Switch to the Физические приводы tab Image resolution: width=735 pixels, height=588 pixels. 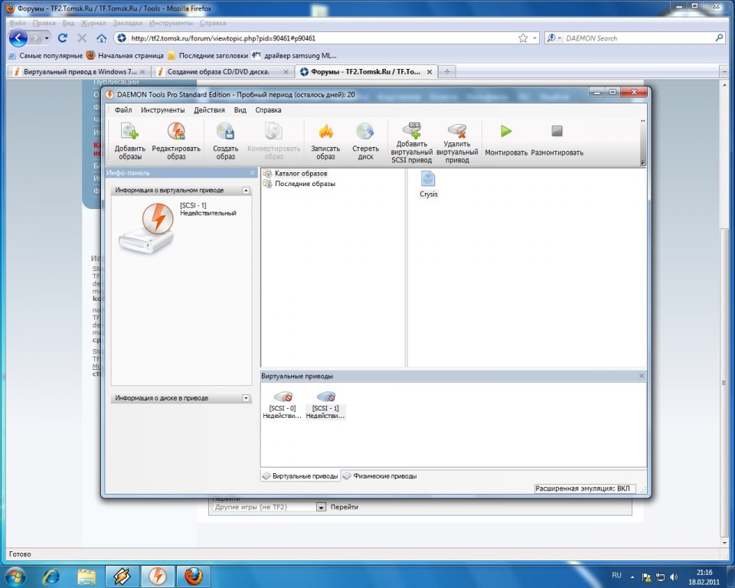(380, 476)
